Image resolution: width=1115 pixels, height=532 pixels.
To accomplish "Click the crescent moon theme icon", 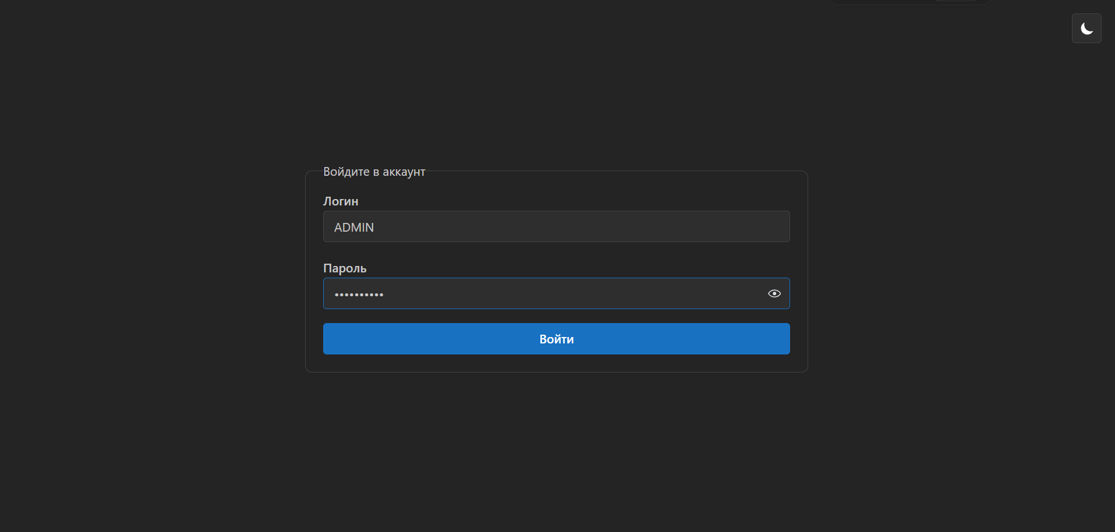I will pos(1086,29).
